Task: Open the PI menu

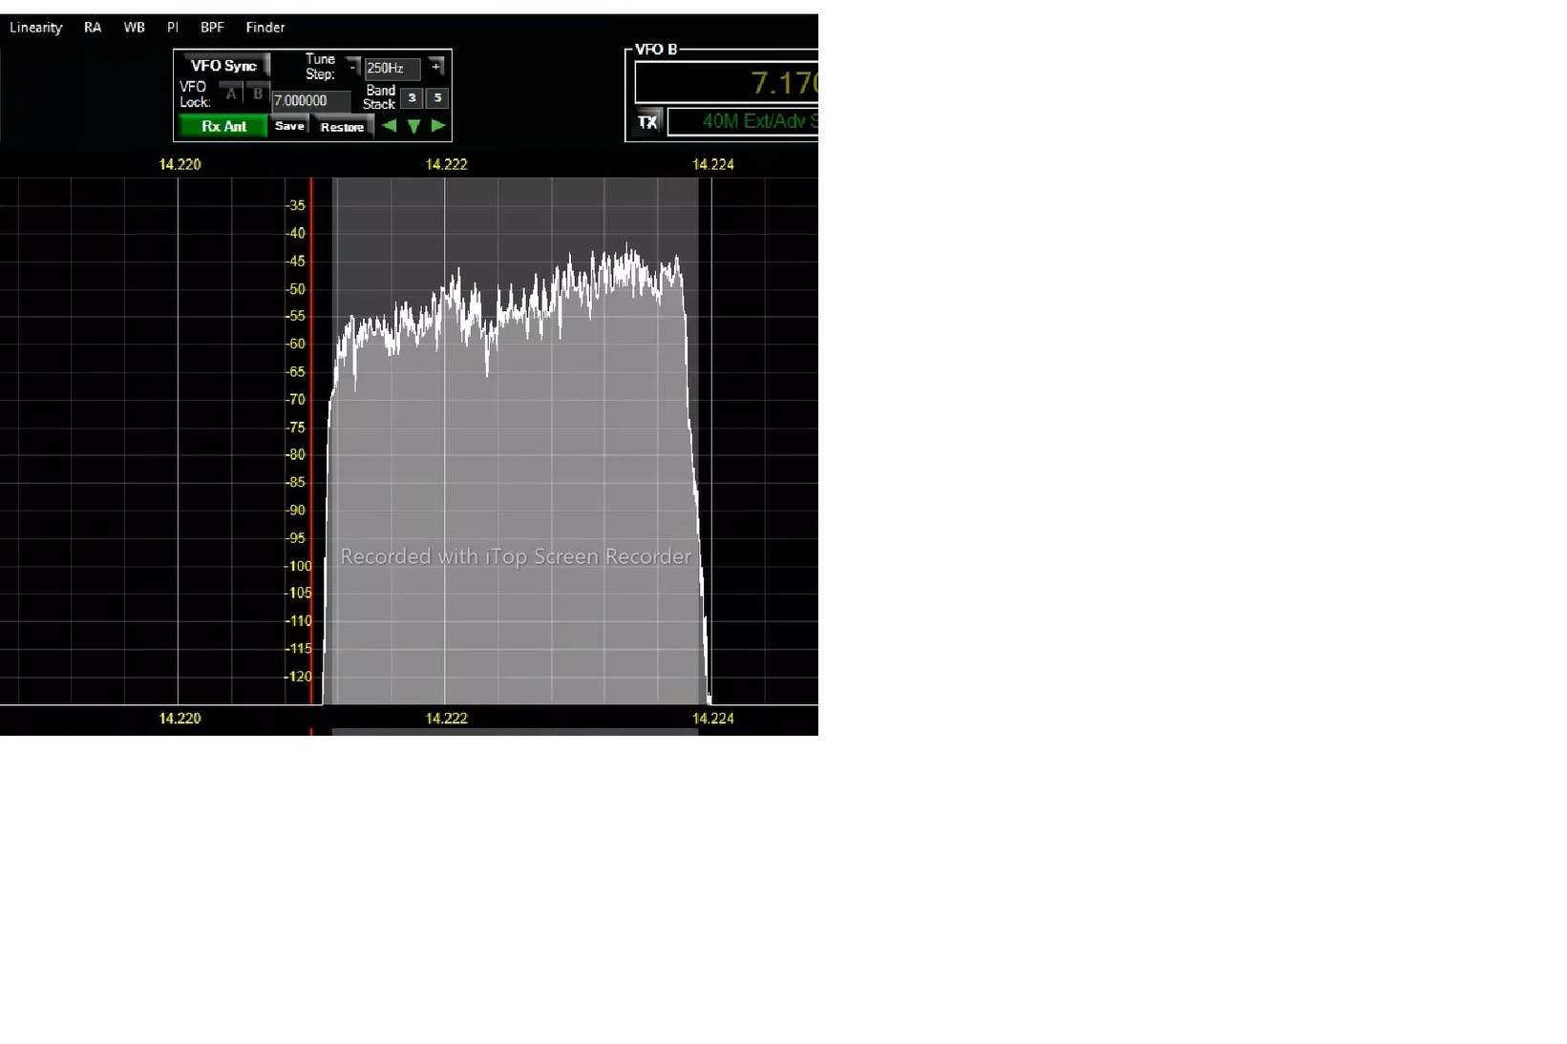Action: 173,28
